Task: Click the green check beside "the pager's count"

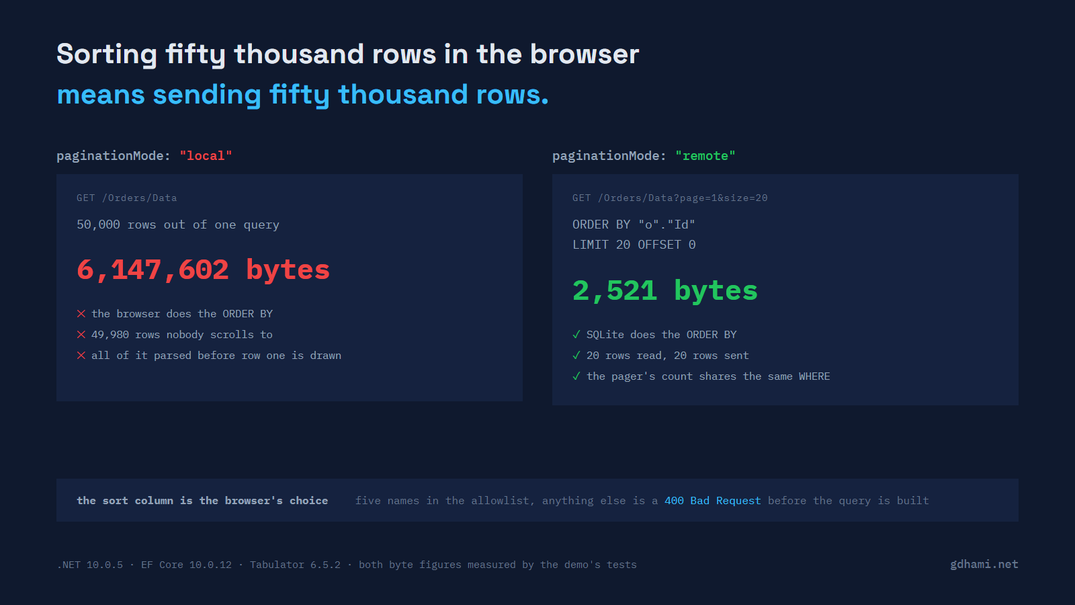Action: click(x=576, y=376)
